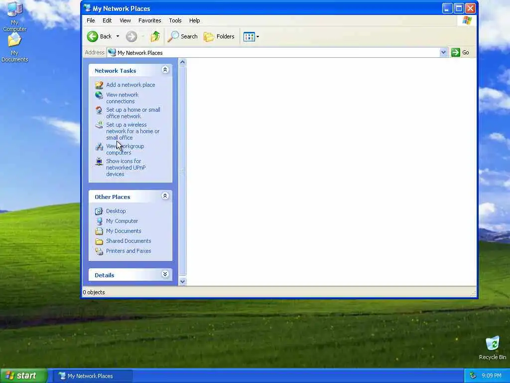Open View workgroup computers link
This screenshot has width=510, height=383.
[x=125, y=149]
